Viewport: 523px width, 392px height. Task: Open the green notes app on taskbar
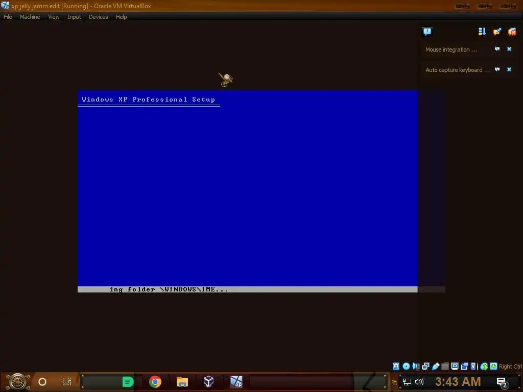pyautogui.click(x=128, y=382)
